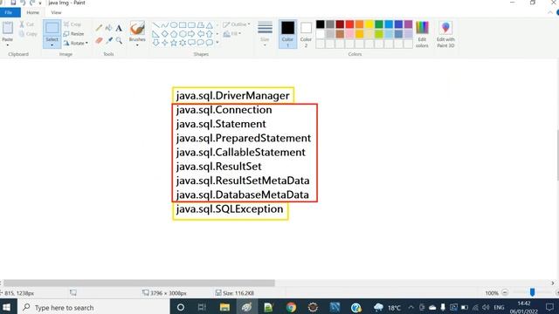Click the Copy button
Viewport: 559px width, 314px height.
[x=28, y=34]
